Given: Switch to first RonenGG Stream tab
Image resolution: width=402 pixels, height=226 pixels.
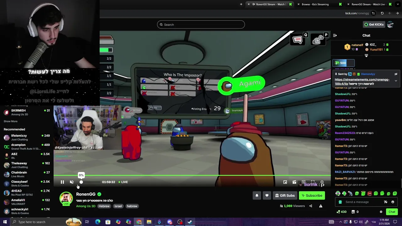Looking at the screenshot, I should click(270, 4).
